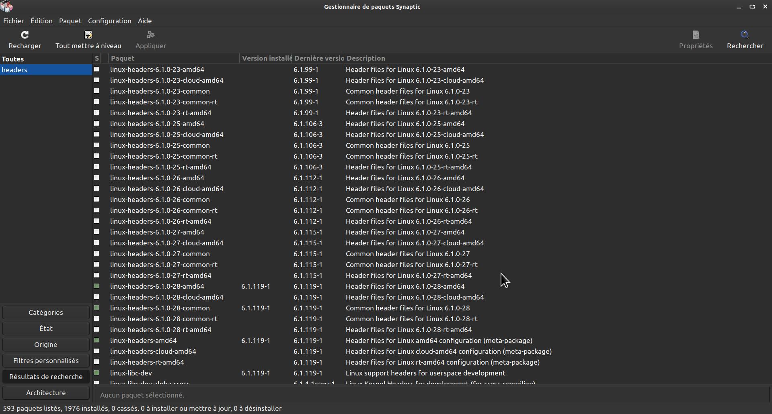Click description Header files for Linux 6.1.0-27-amd64

pyautogui.click(x=405, y=232)
